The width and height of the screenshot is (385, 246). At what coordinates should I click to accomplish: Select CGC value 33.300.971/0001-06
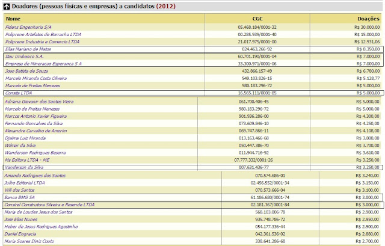click(257, 64)
